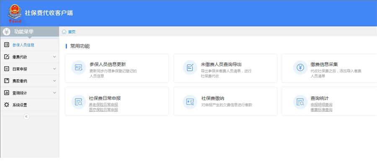377x164 pixels.
Task: Click the 未缴费人员查询导出 card title
Action: [221, 64]
